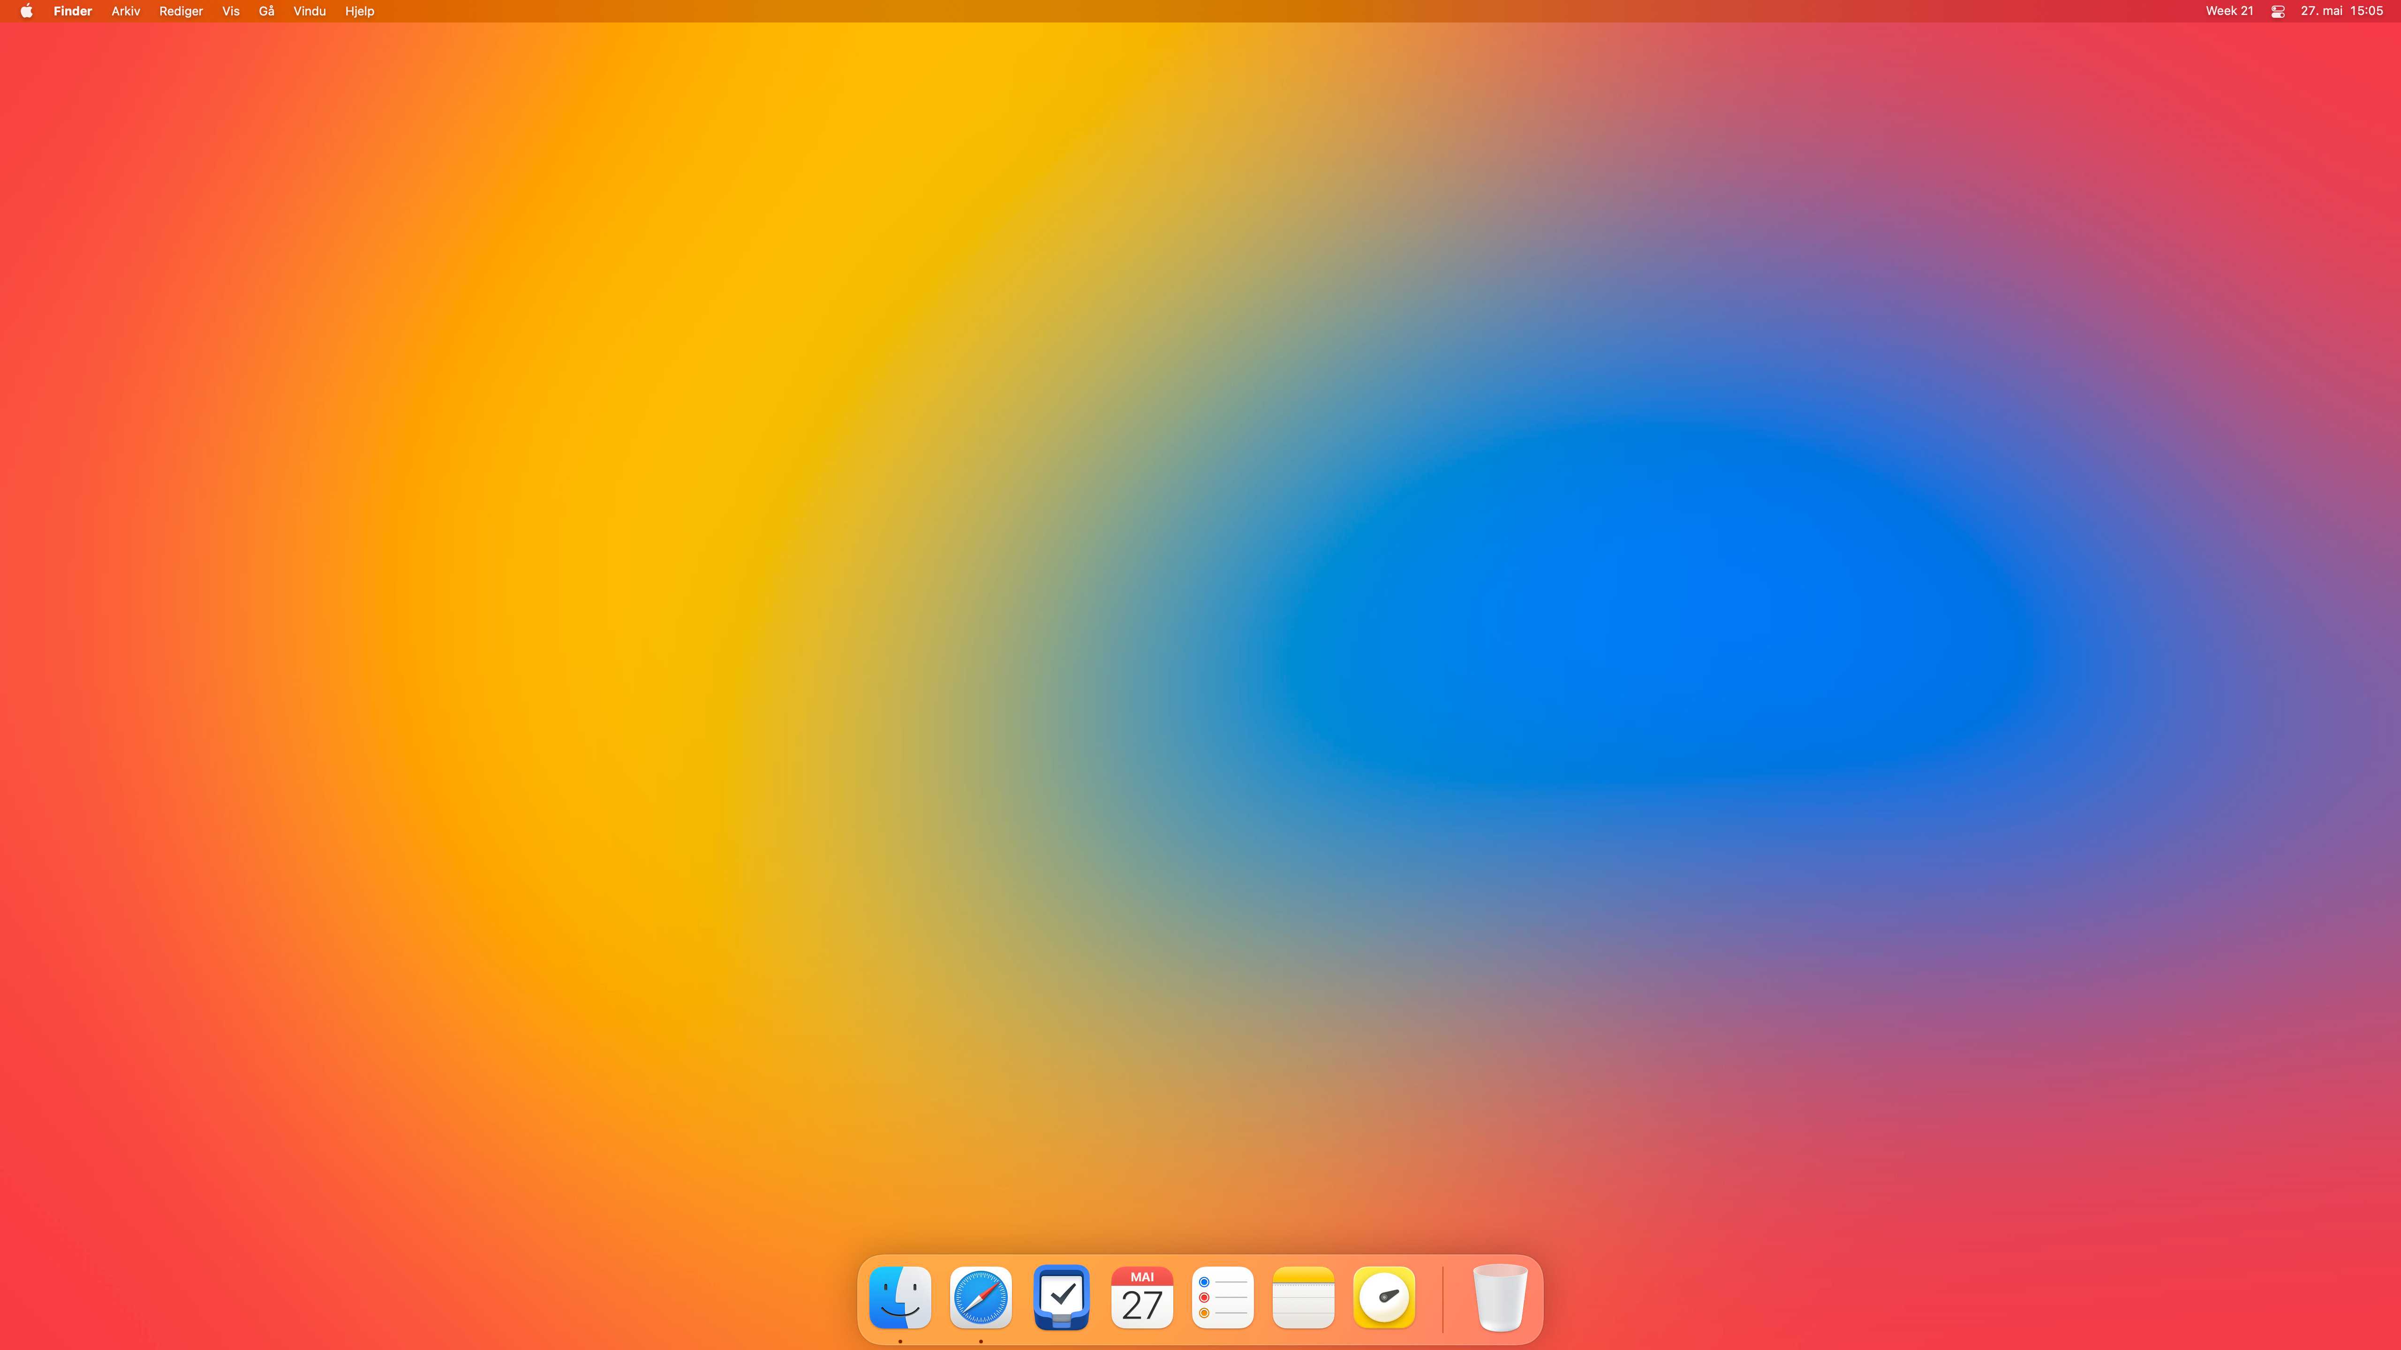Open the Rediger menu
The width and height of the screenshot is (2401, 1350).
coord(181,11)
